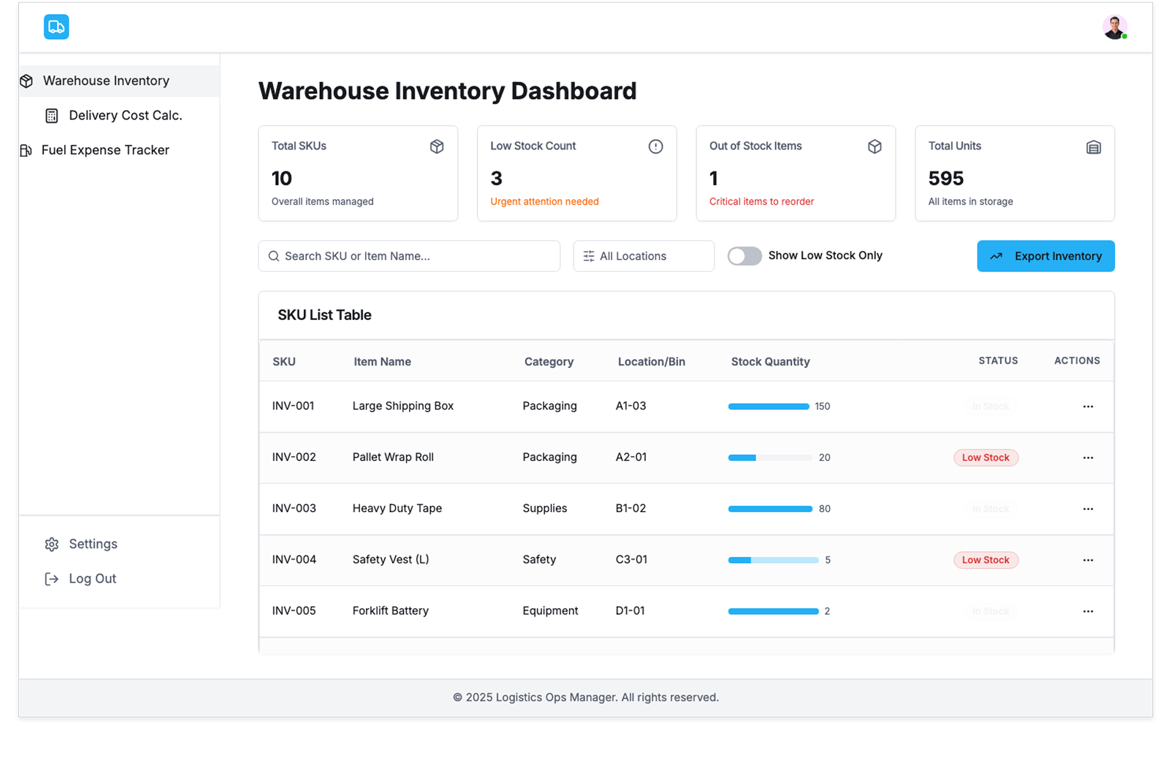Select Warehouse Inventory in sidebar
Screen dimensions: 1172x762
point(106,81)
